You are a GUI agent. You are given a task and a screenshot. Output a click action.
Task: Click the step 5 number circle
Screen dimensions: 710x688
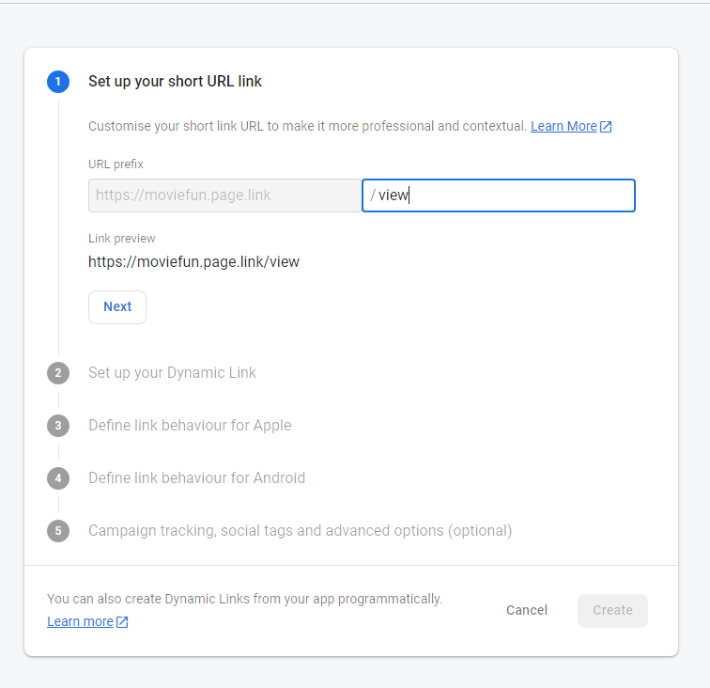[x=58, y=531]
